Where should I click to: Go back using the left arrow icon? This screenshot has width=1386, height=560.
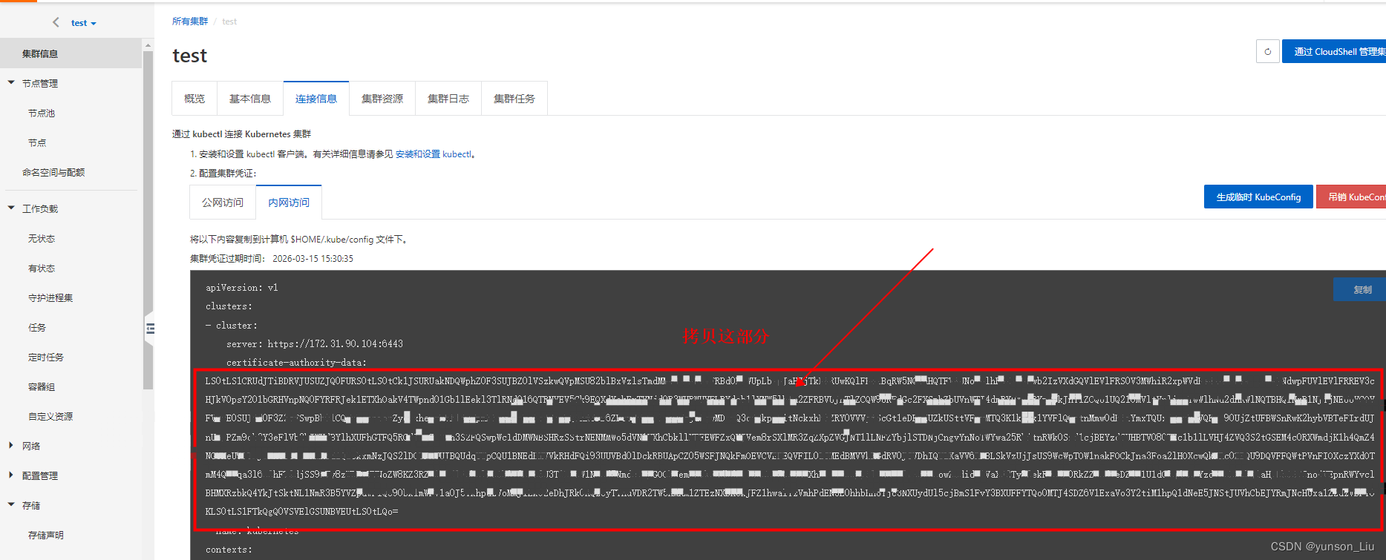56,22
